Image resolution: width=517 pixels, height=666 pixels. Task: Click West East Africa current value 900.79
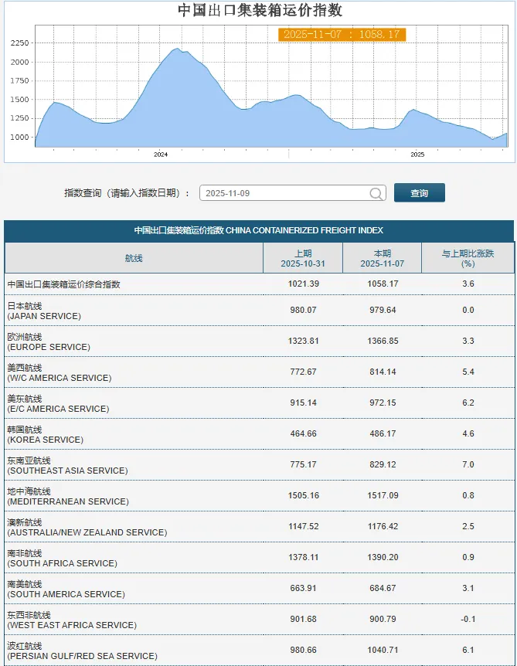point(383,620)
